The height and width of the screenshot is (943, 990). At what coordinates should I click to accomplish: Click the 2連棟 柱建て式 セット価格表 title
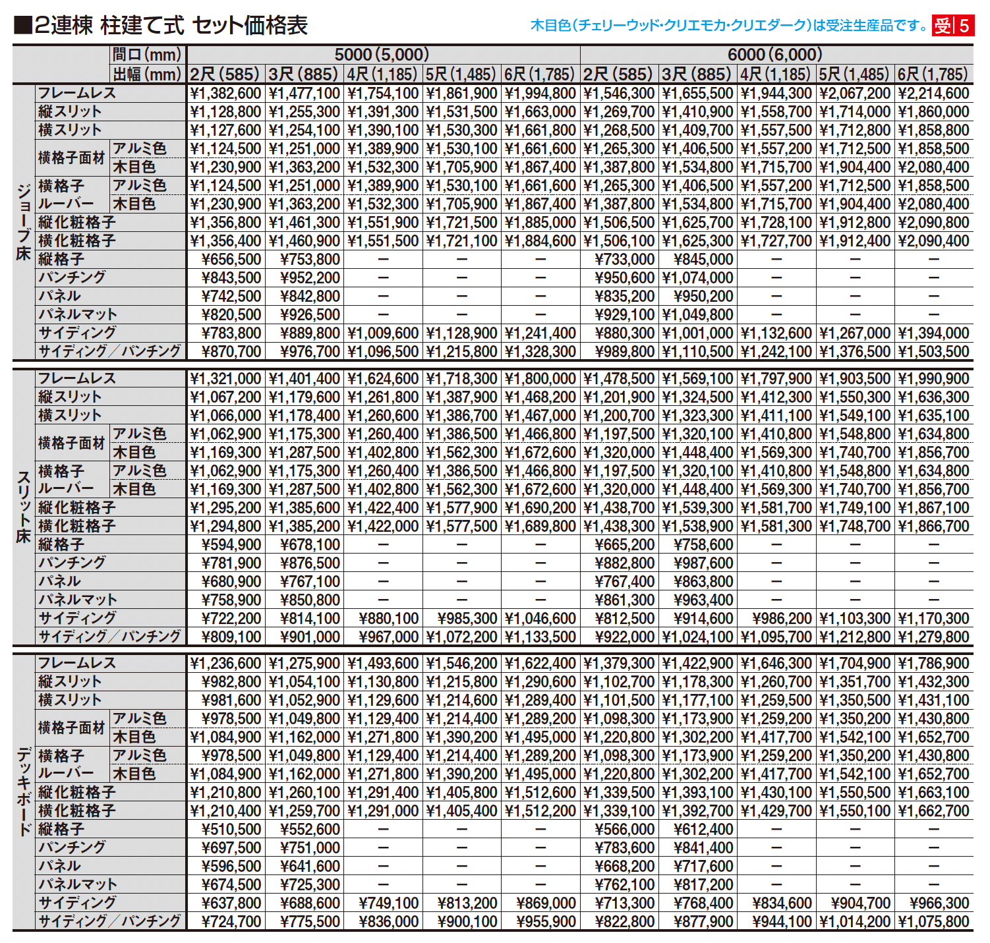point(161,26)
